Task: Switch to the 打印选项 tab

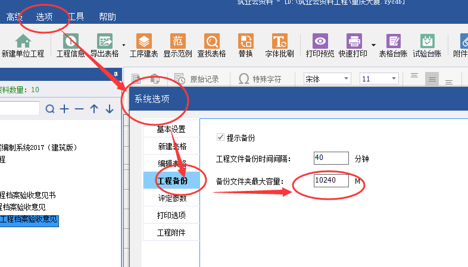Action: [x=171, y=215]
